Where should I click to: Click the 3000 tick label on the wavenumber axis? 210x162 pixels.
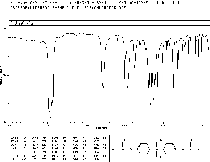tap(47, 125)
